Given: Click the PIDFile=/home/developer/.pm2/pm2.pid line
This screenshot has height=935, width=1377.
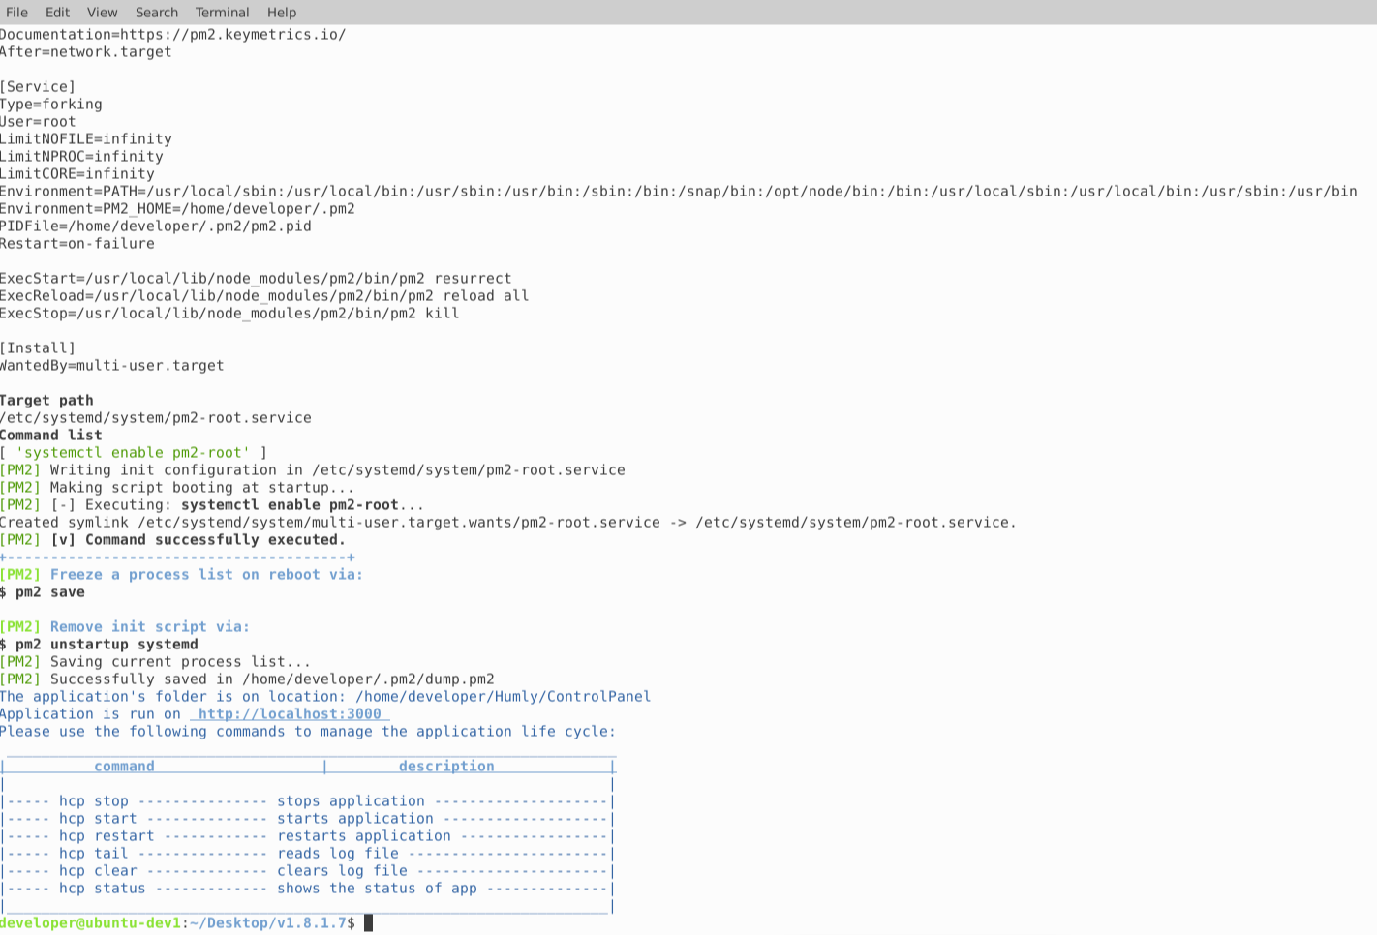Looking at the screenshot, I should coord(156,226).
